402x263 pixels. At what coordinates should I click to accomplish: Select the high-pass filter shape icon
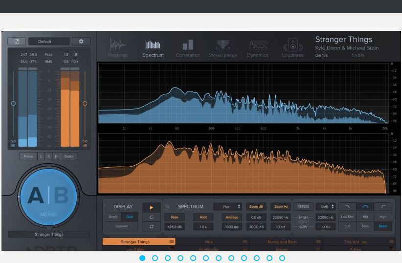tap(383, 207)
